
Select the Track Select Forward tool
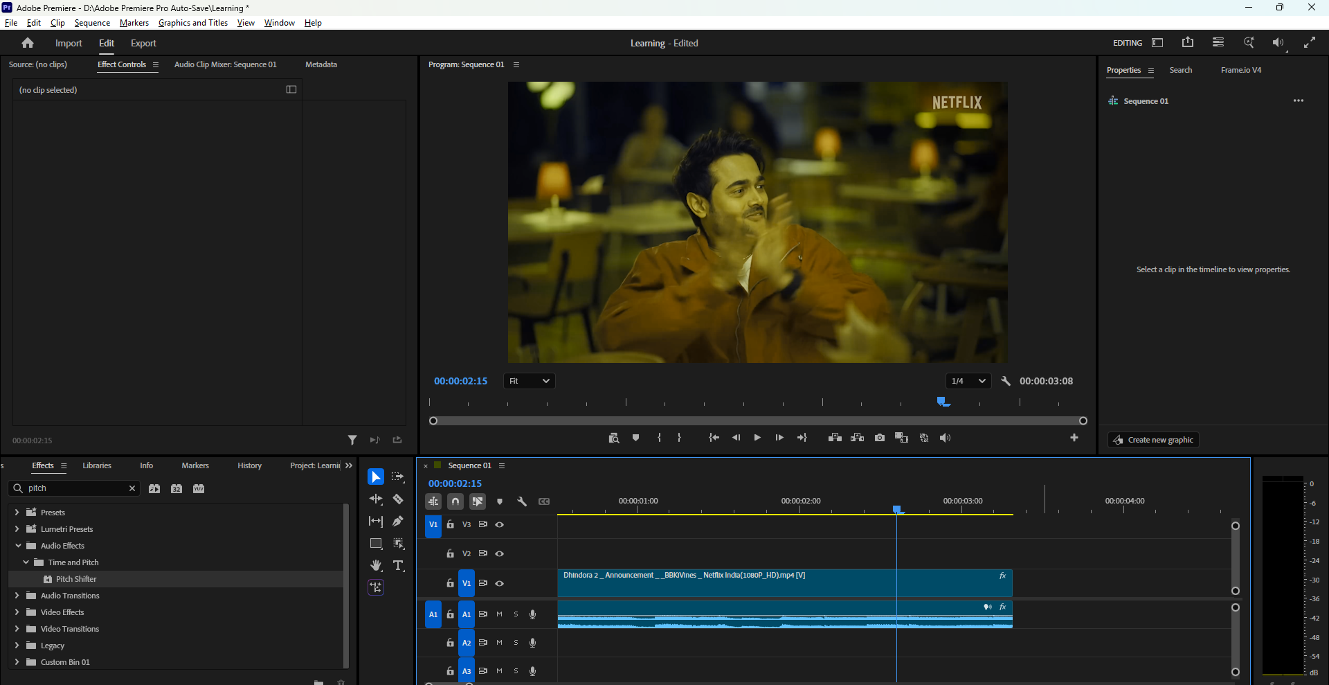point(398,477)
